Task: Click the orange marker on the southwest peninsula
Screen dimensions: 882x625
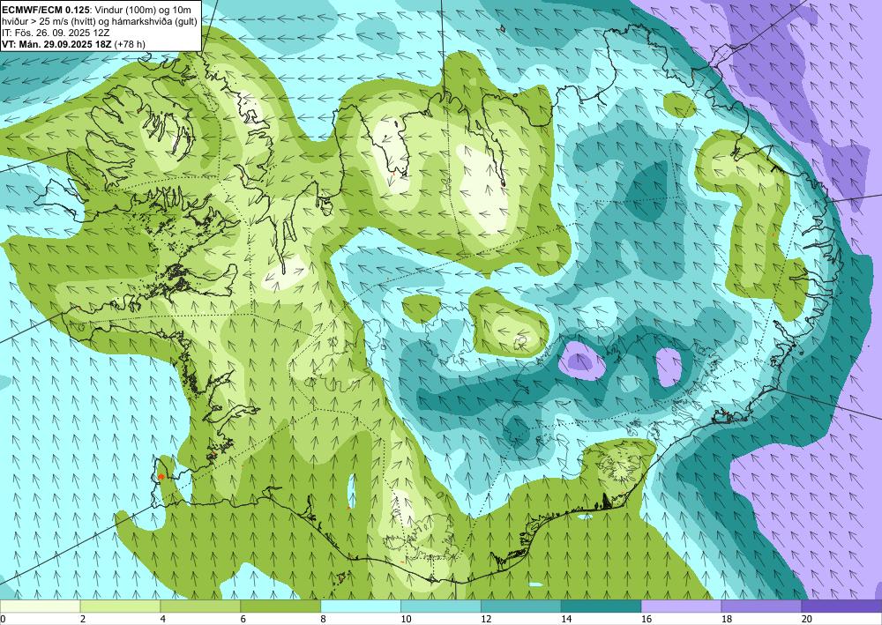Action: [x=161, y=477]
